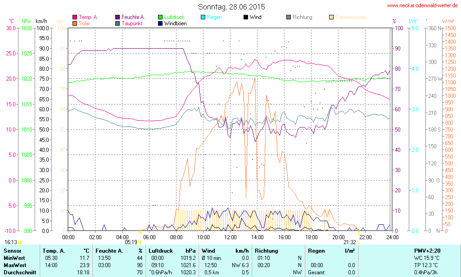Click the gray Richtung legend square

289,17
